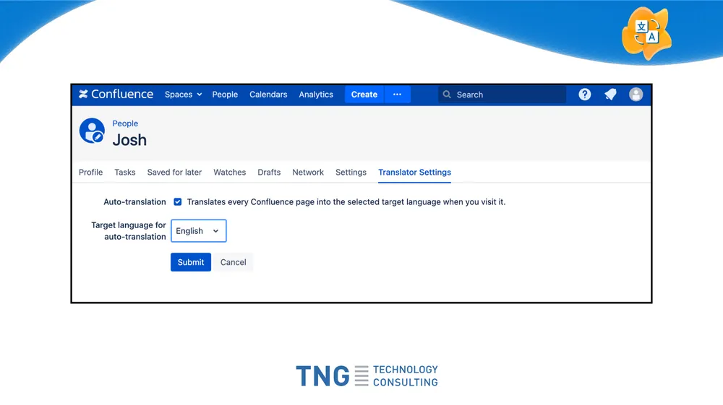Disable the Auto-translation checkbox
The image size is (723, 405).
click(178, 202)
